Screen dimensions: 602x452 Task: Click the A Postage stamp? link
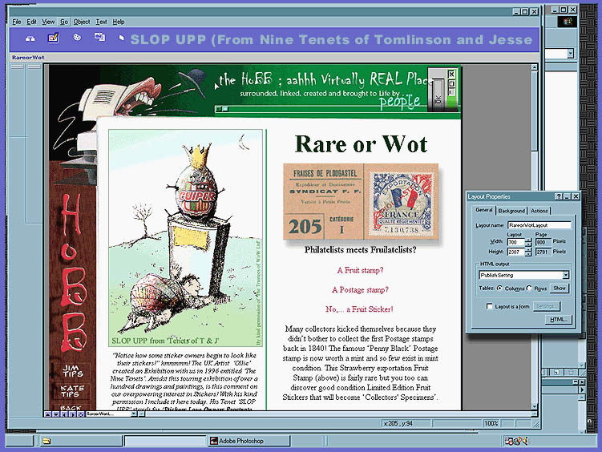click(x=360, y=289)
